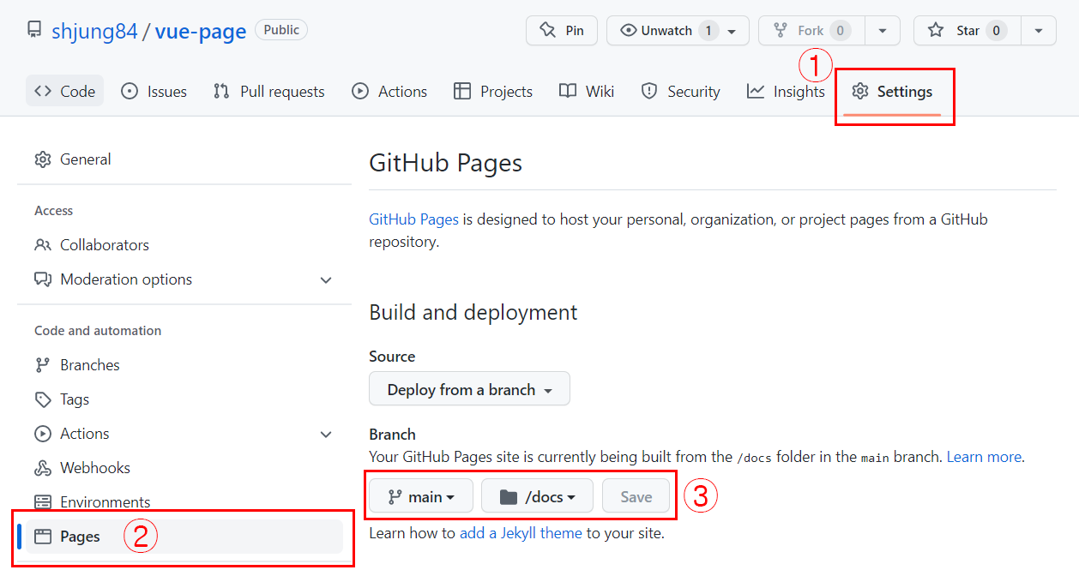Open the shjung84 owner link
This screenshot has width=1079, height=576.
click(x=94, y=32)
